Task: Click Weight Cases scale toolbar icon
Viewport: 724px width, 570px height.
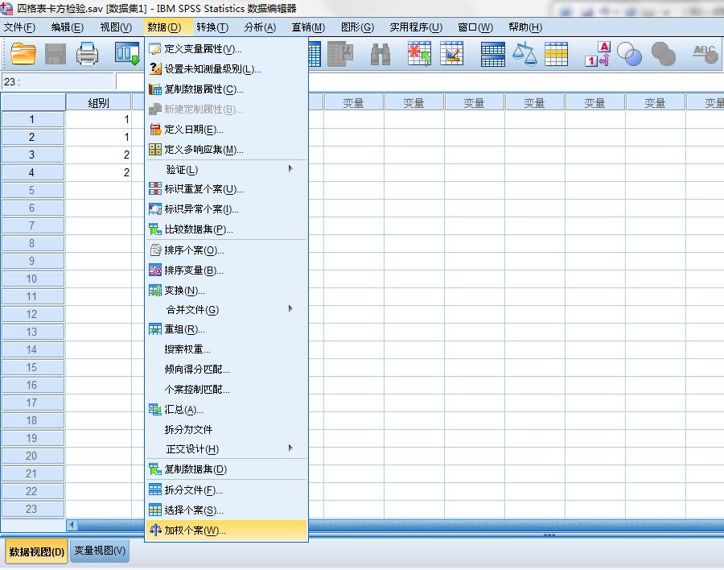Action: (525, 54)
